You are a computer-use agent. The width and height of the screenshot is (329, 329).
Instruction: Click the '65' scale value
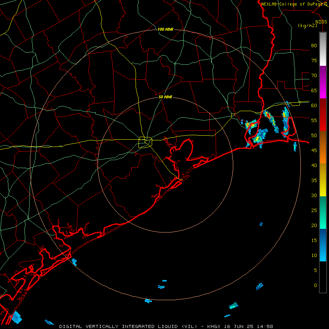click(x=314, y=90)
